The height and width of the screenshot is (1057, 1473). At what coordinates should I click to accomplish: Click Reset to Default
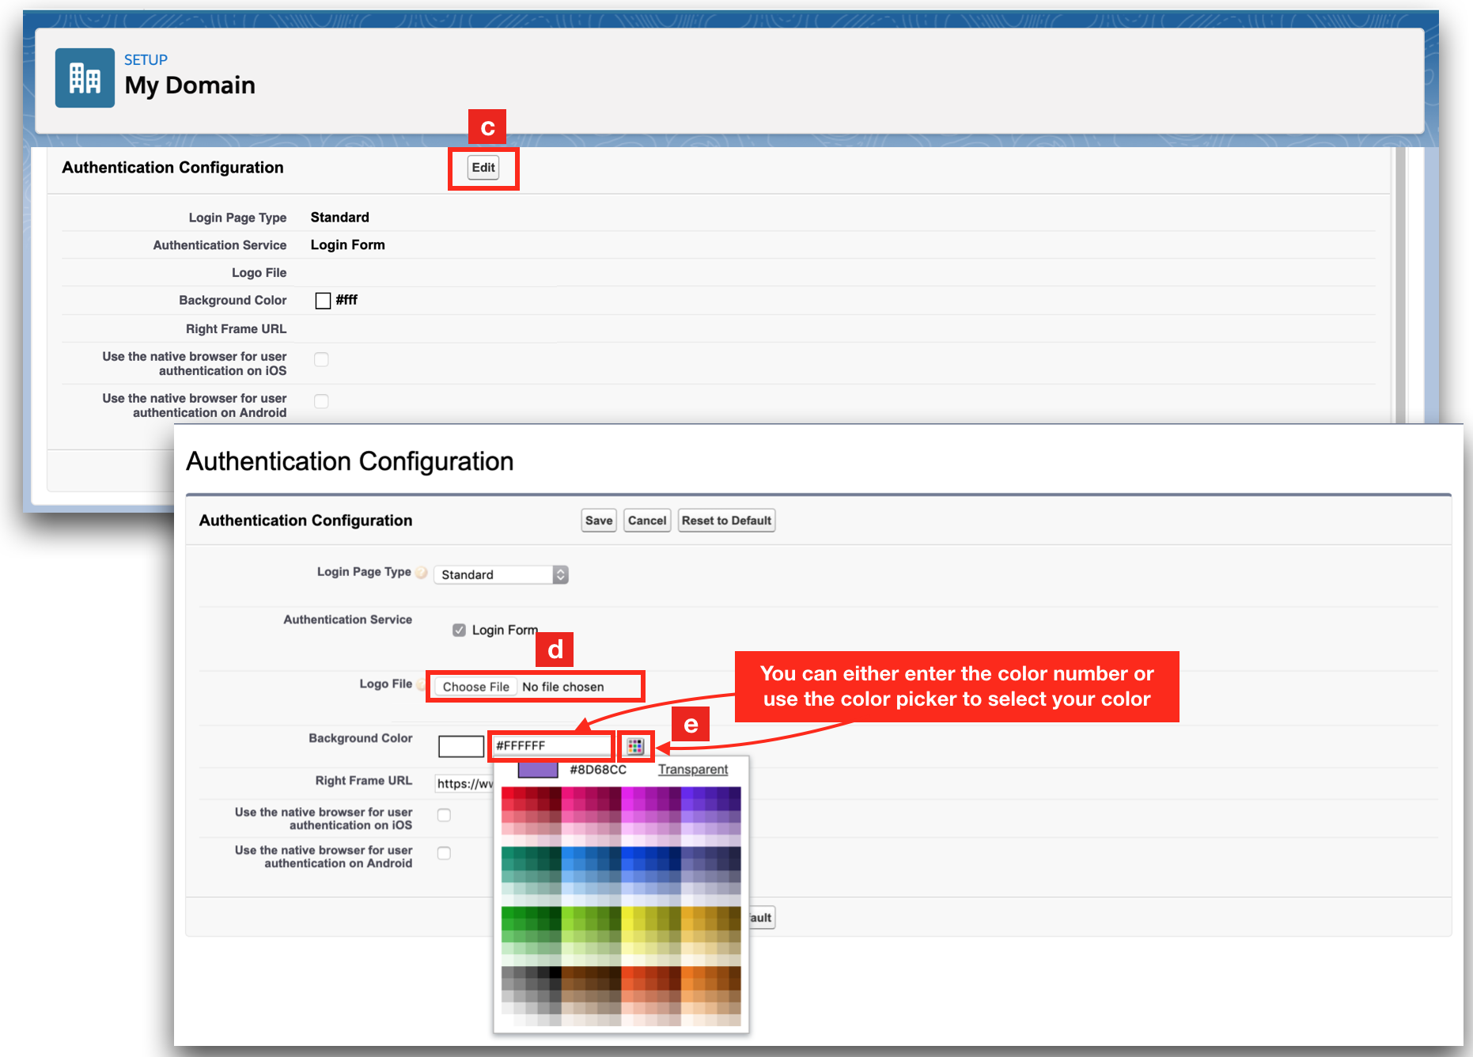(x=725, y=520)
